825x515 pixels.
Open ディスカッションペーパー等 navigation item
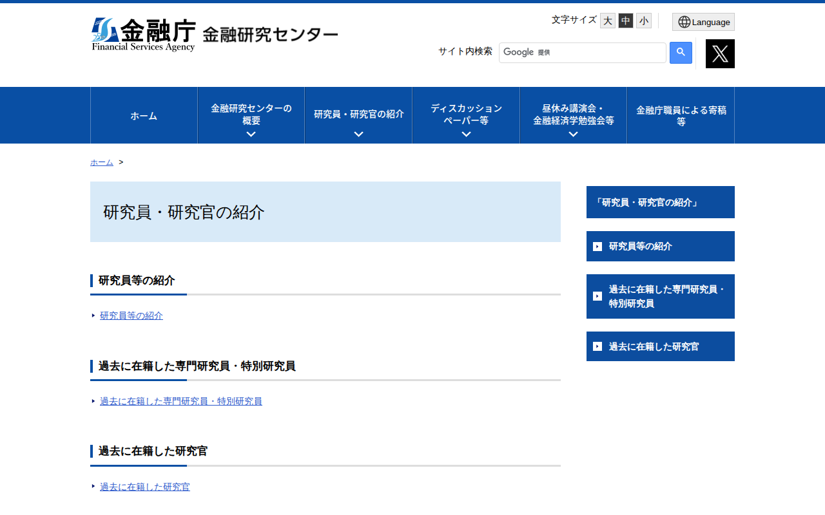(466, 115)
